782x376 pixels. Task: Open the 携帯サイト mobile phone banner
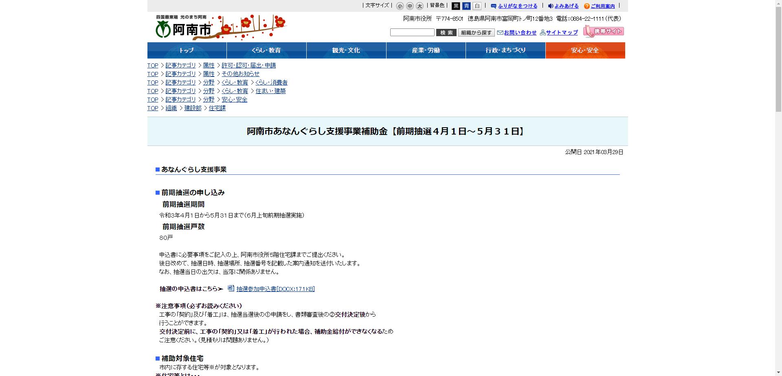click(x=604, y=30)
